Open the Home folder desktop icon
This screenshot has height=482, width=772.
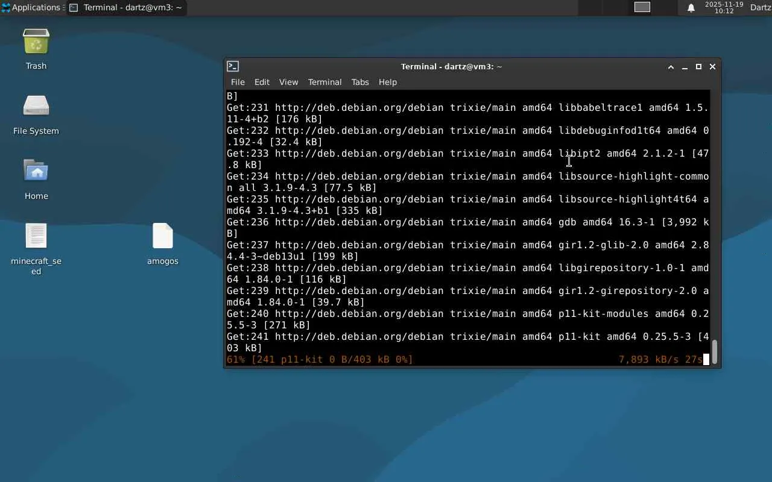point(36,171)
